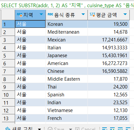Select row number 7 header
This screenshot has height=130, width=134.
coord(8,71)
